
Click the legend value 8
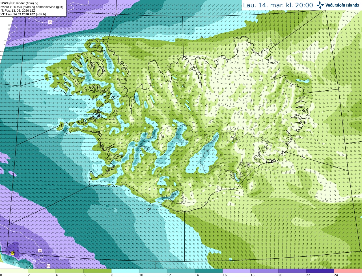tap(112, 275)
